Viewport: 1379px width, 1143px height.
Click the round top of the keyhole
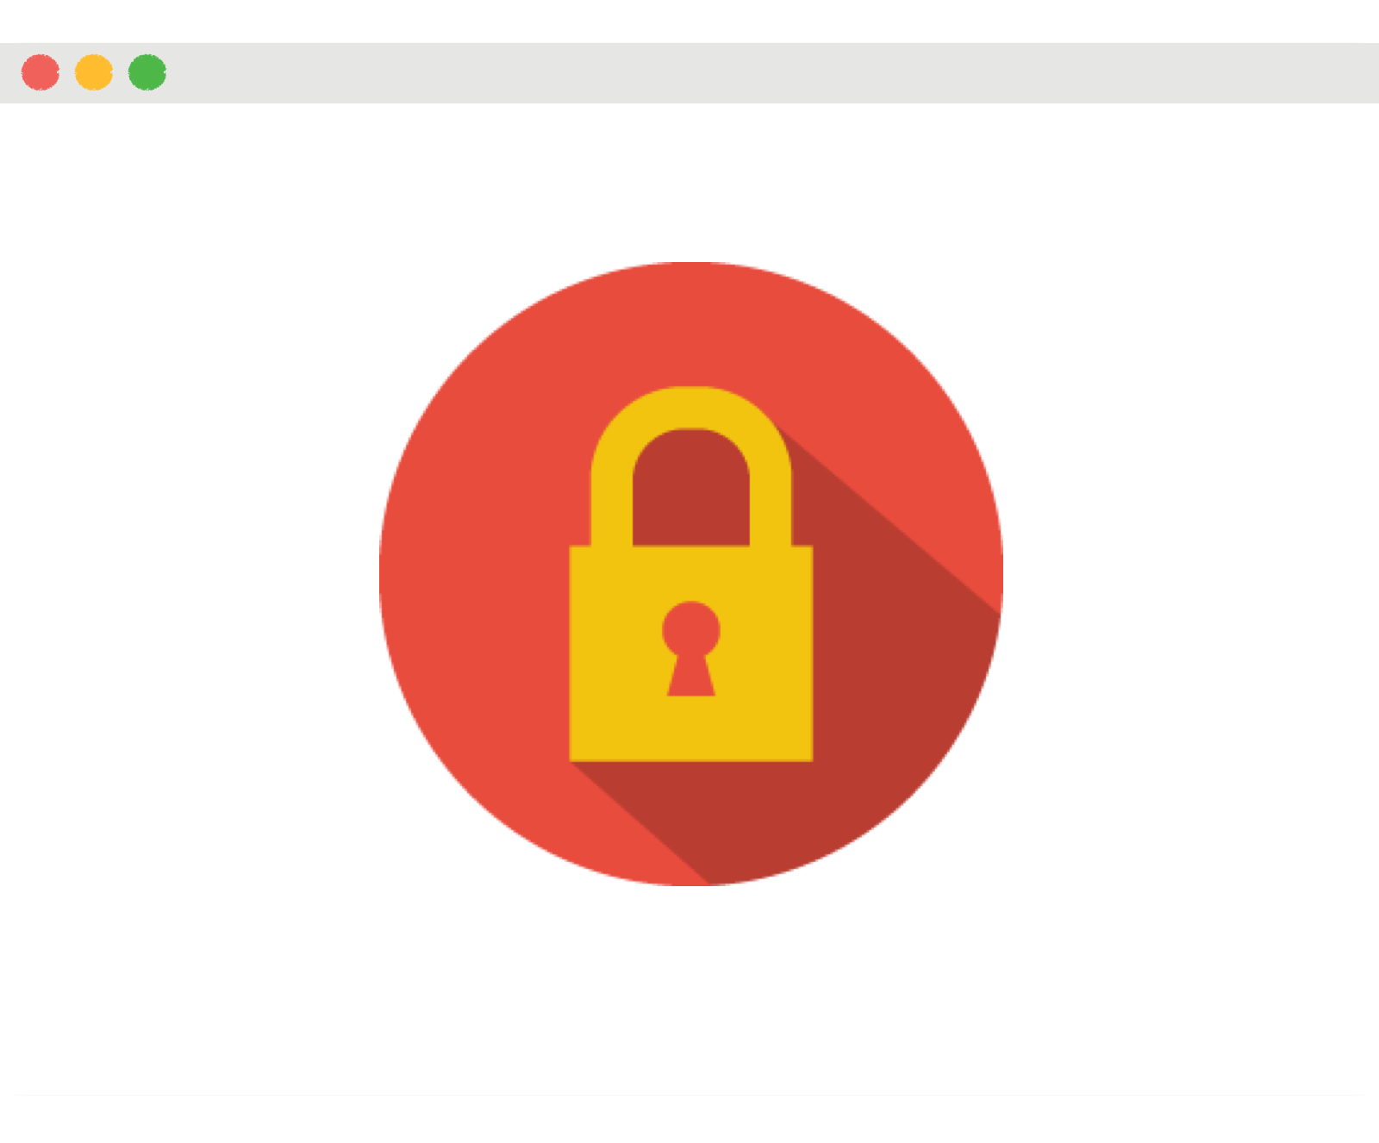tap(690, 628)
